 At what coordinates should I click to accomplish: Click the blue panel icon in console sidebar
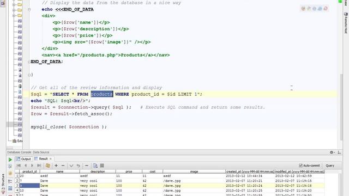10,188
